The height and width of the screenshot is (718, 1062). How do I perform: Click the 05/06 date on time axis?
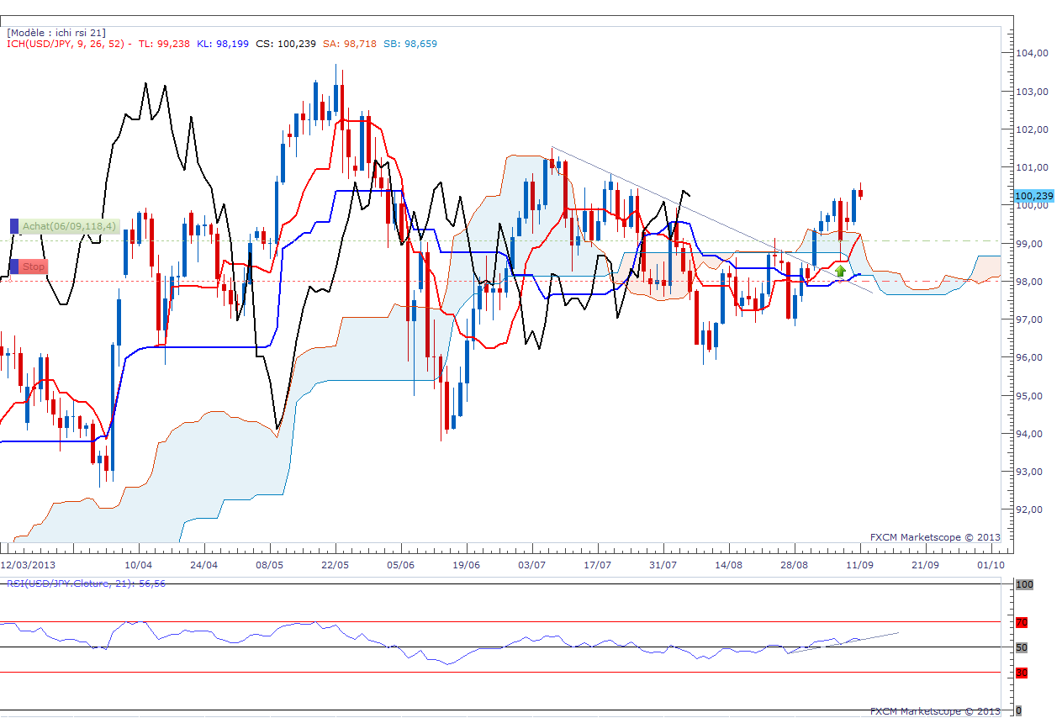(x=400, y=565)
